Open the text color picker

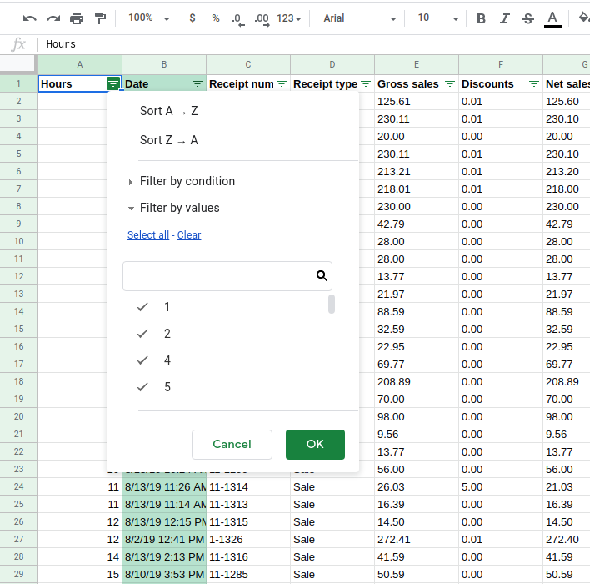tap(552, 18)
